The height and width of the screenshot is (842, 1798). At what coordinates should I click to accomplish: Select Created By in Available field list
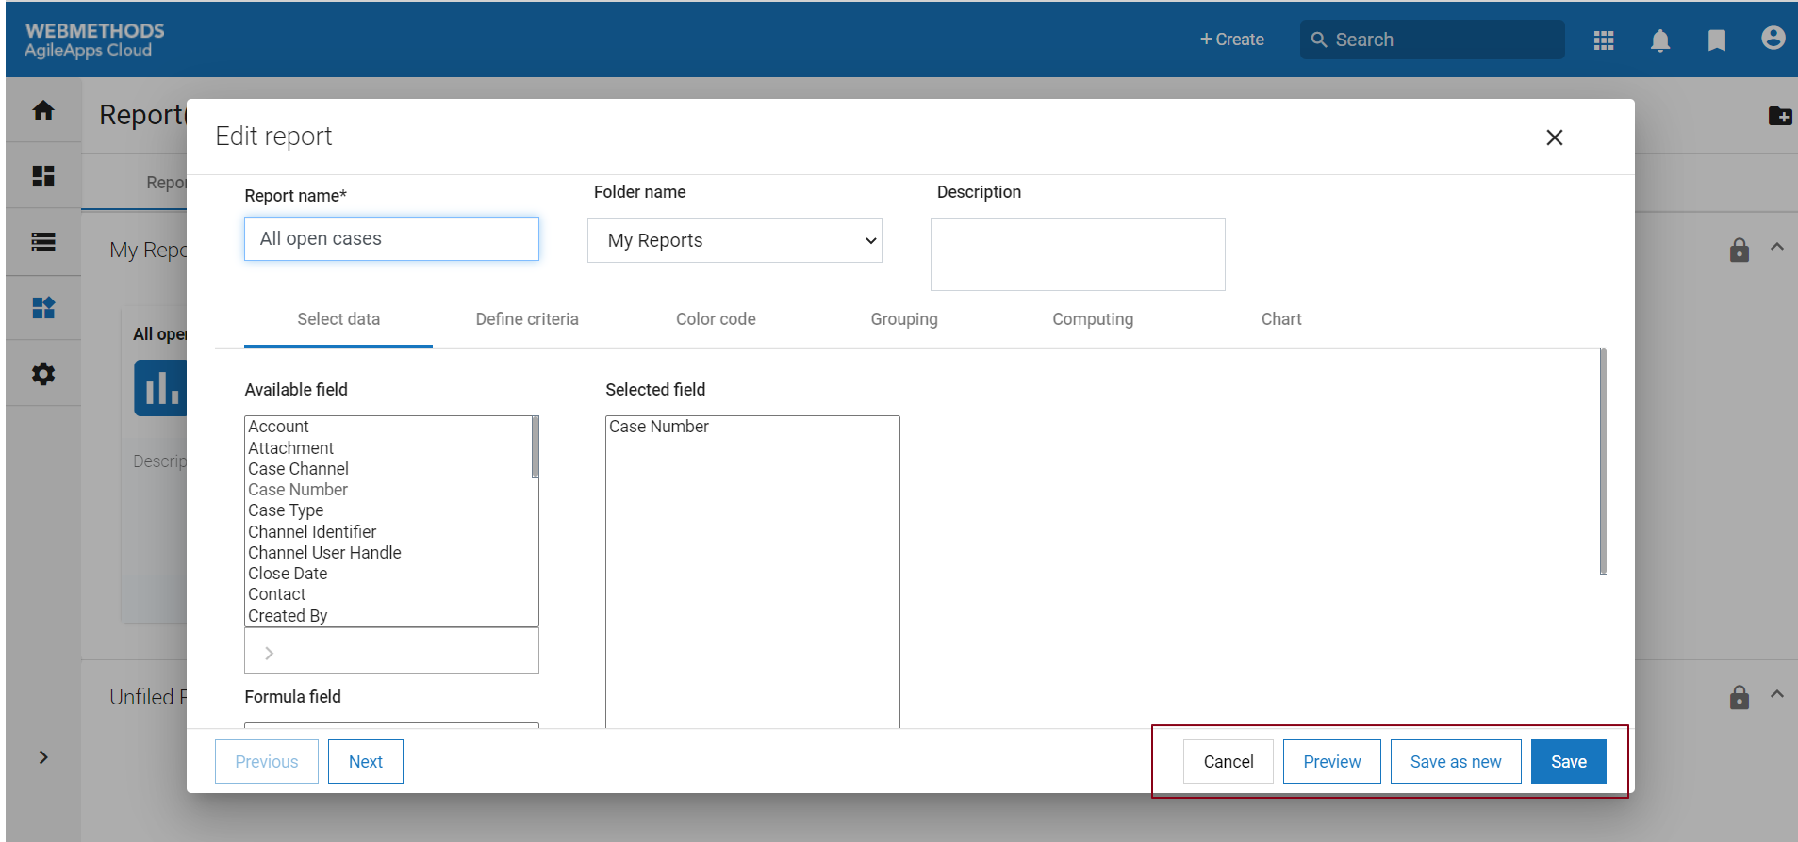coord(388,616)
